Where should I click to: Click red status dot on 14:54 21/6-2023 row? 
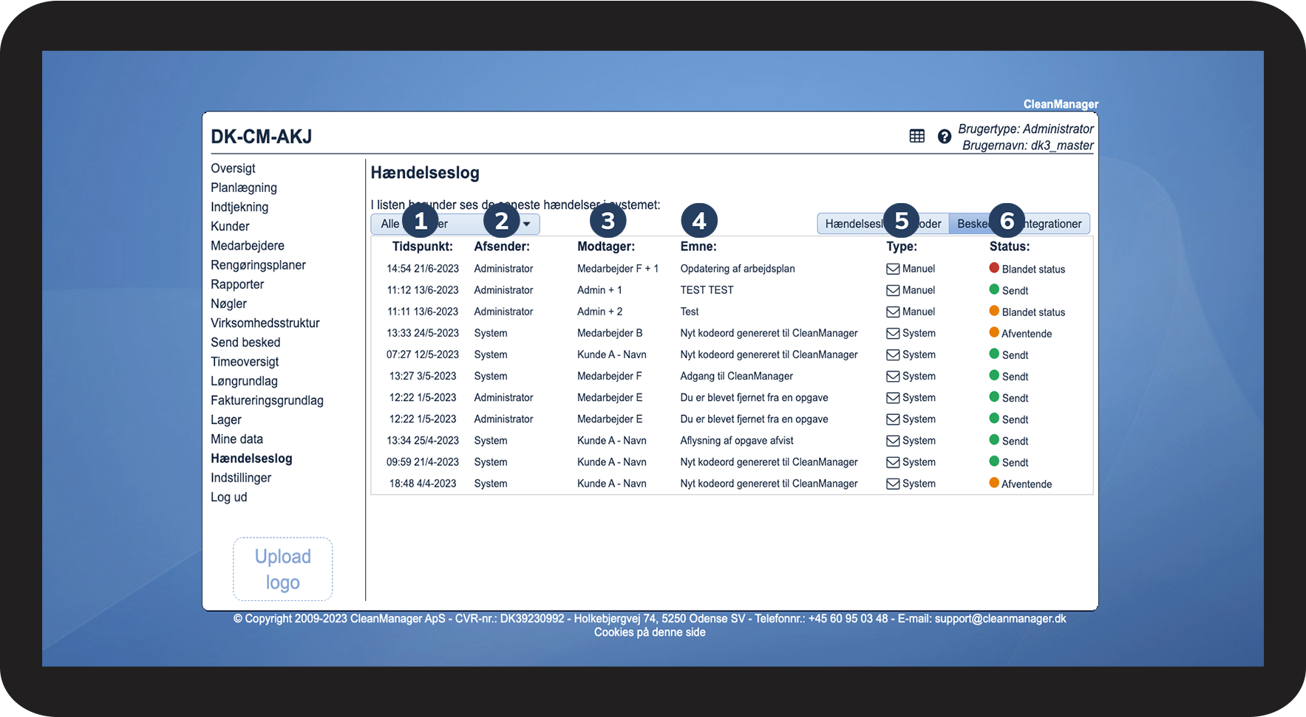click(x=994, y=268)
